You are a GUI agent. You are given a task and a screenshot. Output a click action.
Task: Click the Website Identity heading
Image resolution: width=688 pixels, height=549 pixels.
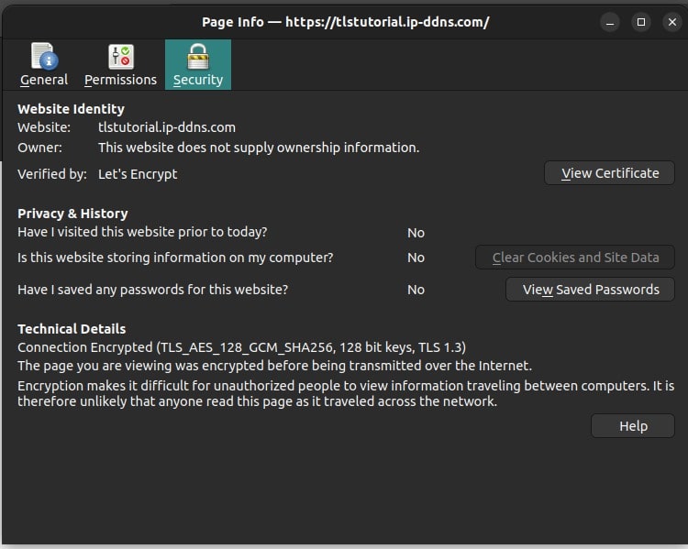[71, 109]
